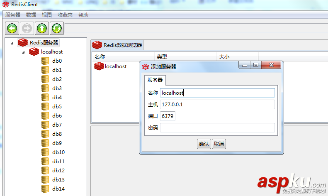
Task: Click the greyed-out forward arrow toolbar button
Action: point(27,28)
